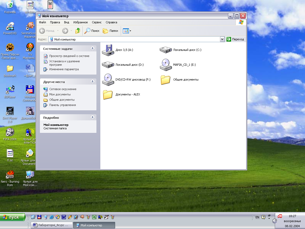
Task: Click the ATI tray icon
Action: 280,216
